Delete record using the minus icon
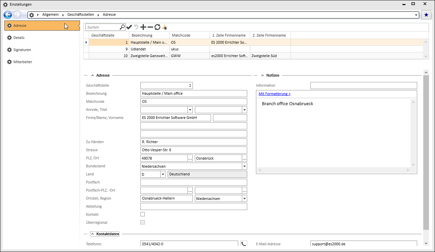435x252 pixels. click(150, 27)
